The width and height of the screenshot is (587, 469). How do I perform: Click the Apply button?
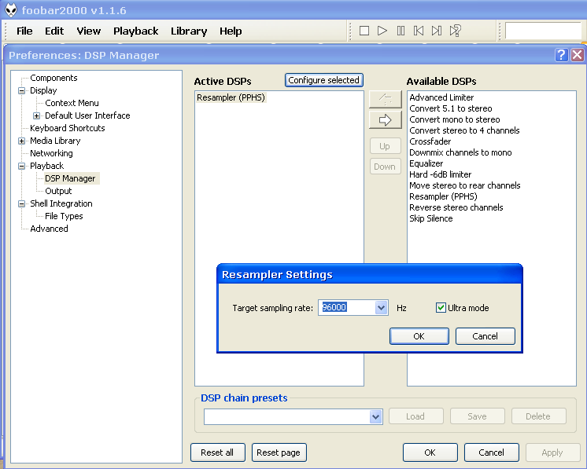[552, 453]
